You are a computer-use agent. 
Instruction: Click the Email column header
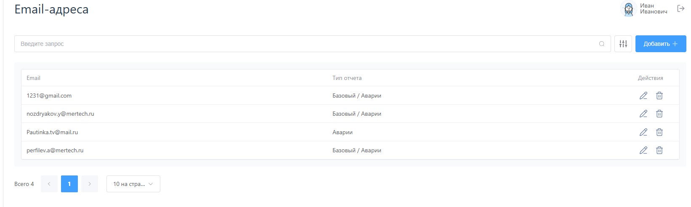tap(34, 78)
